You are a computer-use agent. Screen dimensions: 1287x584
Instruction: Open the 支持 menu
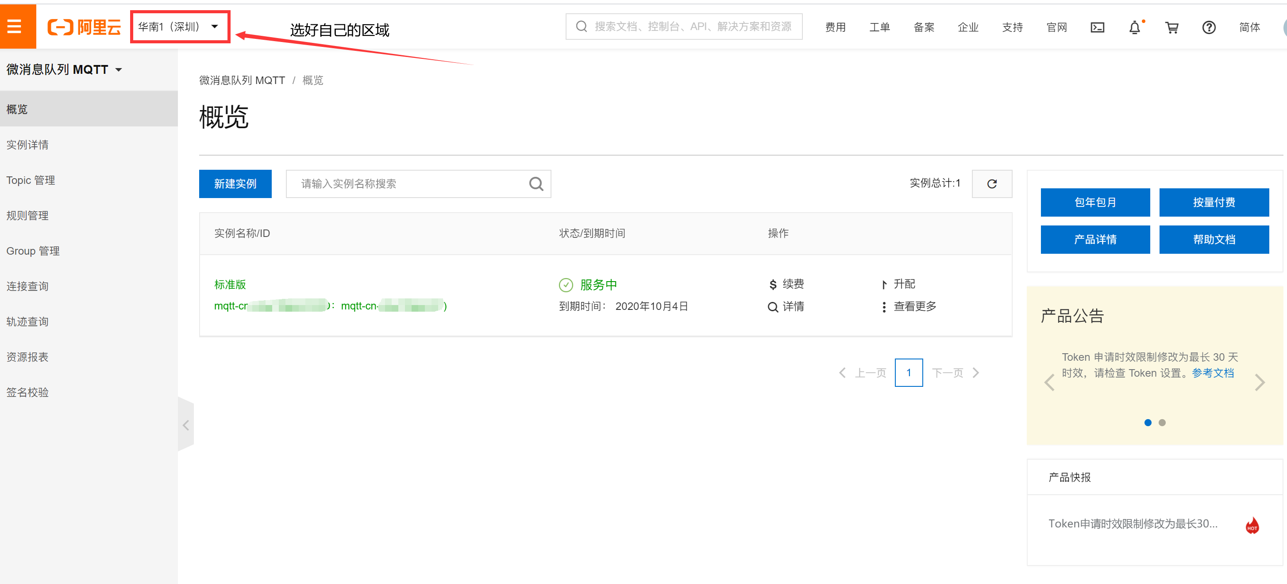[x=1012, y=27]
